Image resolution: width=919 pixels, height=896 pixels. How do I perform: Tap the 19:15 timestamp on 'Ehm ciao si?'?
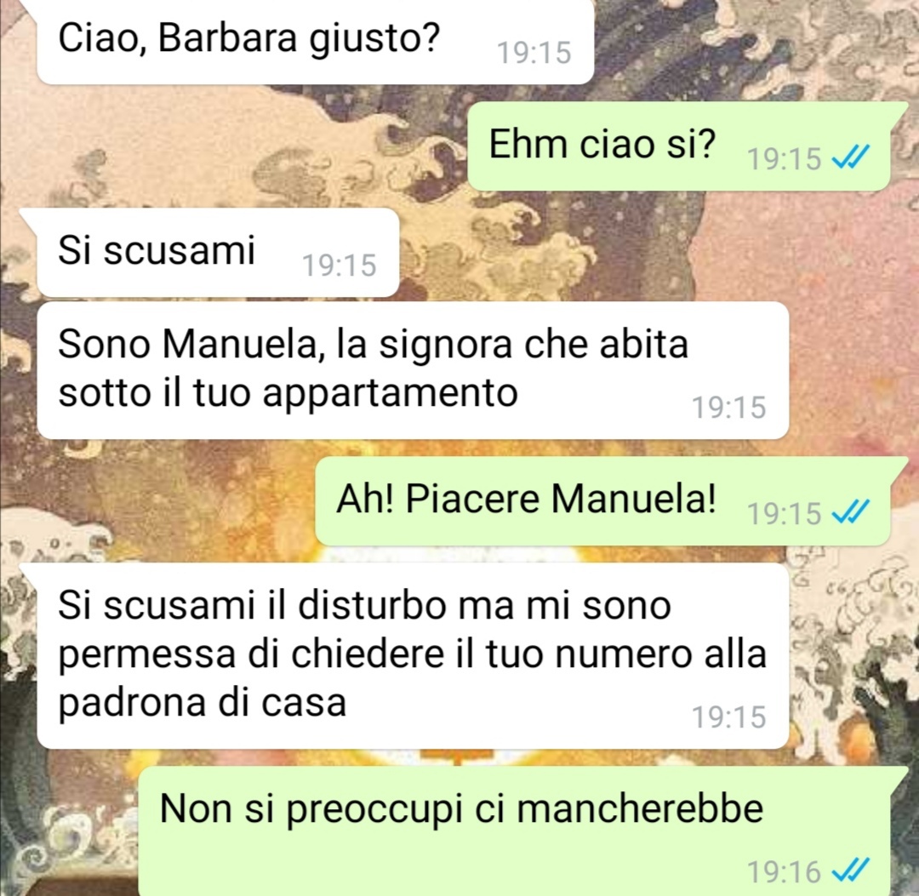[x=785, y=159]
